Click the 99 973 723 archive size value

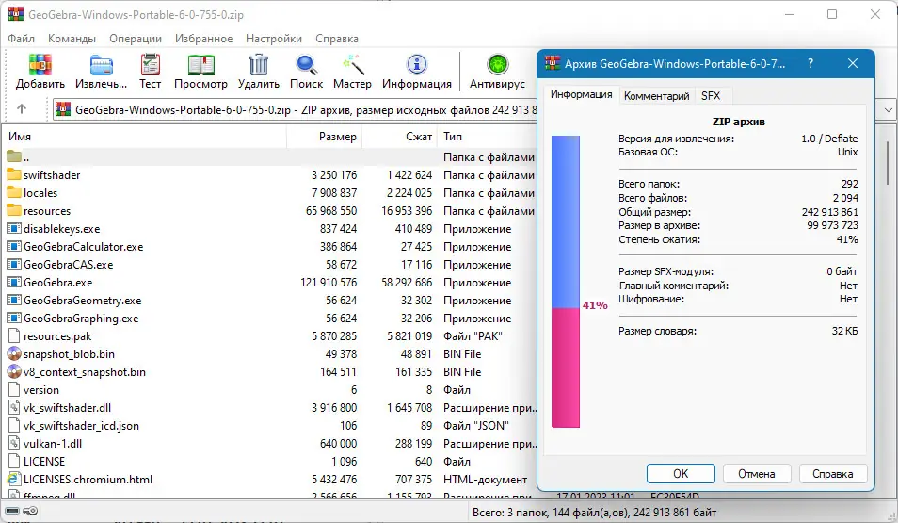pyautogui.click(x=832, y=225)
